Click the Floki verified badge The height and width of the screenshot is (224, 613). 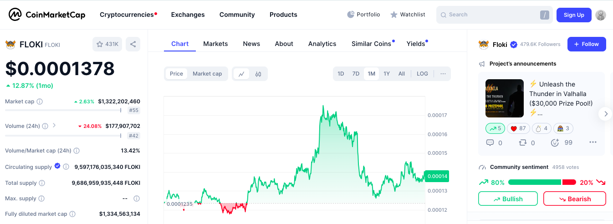(x=514, y=44)
